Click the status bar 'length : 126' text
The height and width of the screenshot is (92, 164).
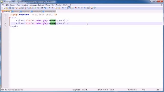point(77,90)
